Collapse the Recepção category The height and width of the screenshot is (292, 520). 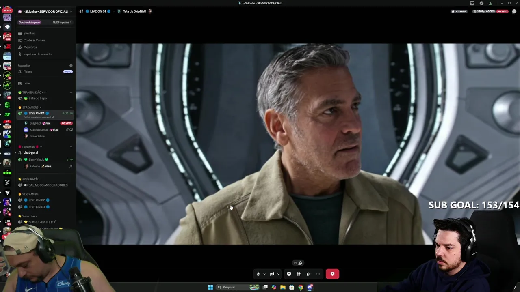[x=30, y=147]
